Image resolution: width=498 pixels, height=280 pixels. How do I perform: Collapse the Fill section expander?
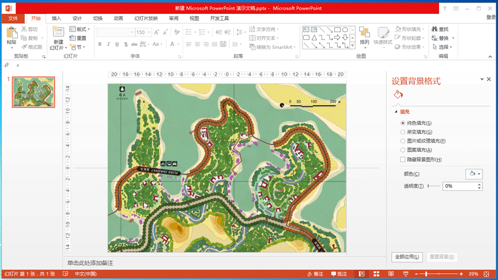(396, 112)
